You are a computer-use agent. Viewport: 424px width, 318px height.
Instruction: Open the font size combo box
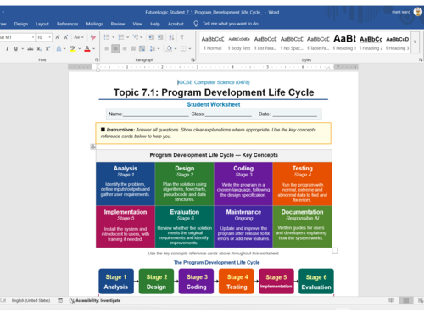point(44,37)
